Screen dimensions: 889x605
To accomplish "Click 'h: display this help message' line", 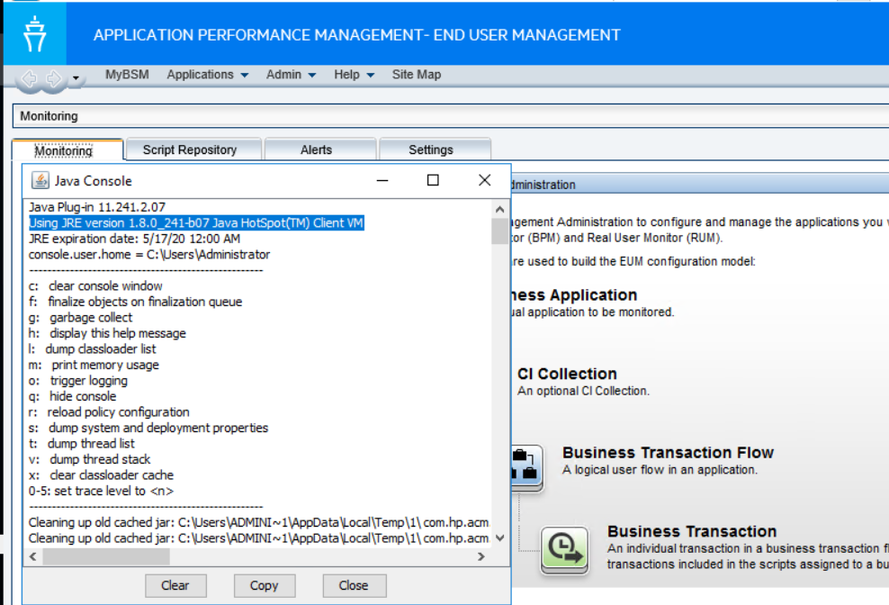I will [107, 333].
